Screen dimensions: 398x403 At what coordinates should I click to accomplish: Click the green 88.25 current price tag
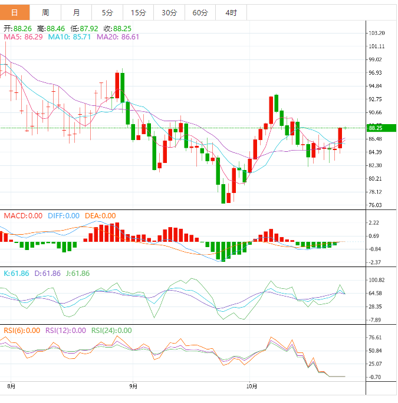coord(380,128)
